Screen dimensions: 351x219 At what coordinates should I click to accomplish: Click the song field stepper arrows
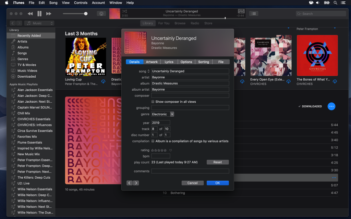point(148,71)
